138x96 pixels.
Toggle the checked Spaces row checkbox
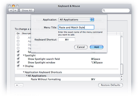coord(18,52)
